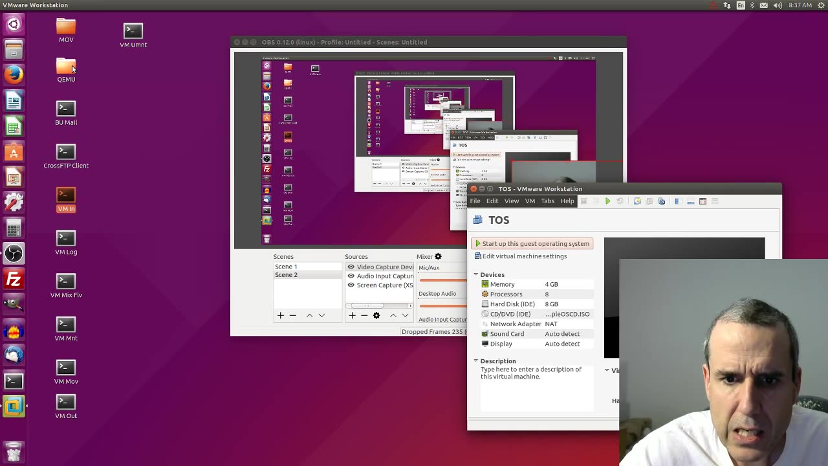Click the Take Snapshot icon in VMware toolbar
The height and width of the screenshot is (466, 828).
coord(637,201)
